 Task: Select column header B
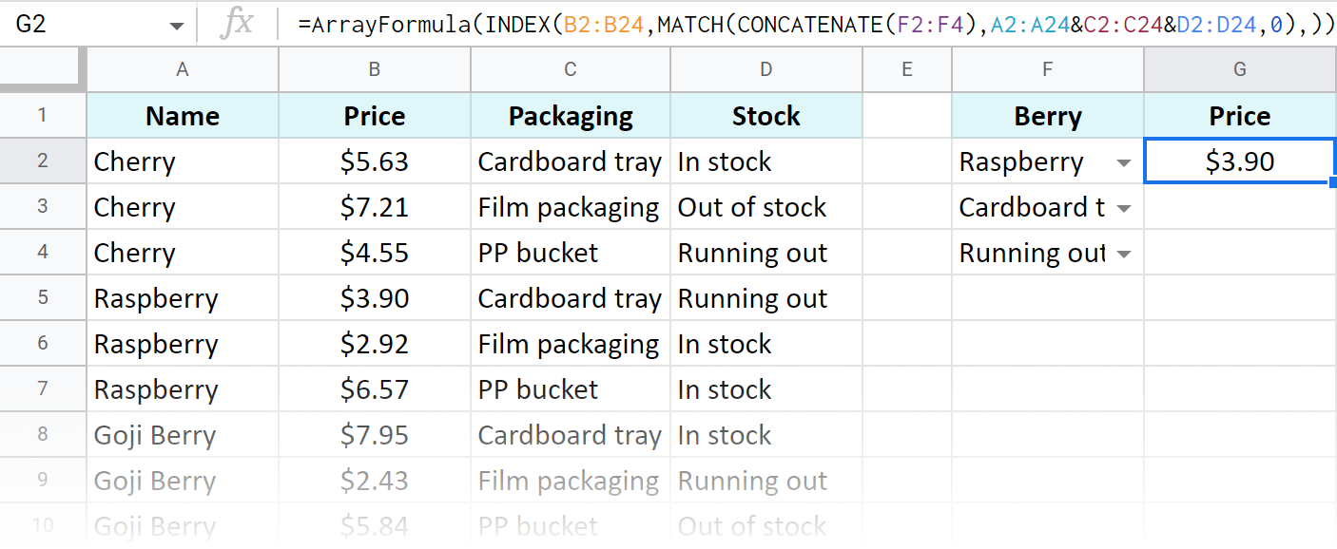point(374,69)
